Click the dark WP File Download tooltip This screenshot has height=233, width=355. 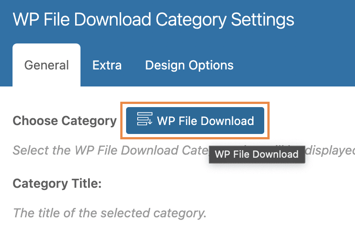tap(257, 155)
